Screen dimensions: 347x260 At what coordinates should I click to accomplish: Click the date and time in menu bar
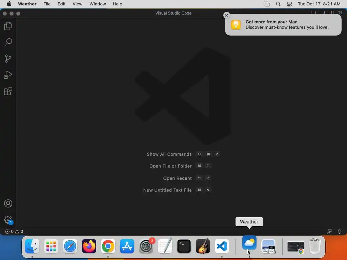click(319, 4)
